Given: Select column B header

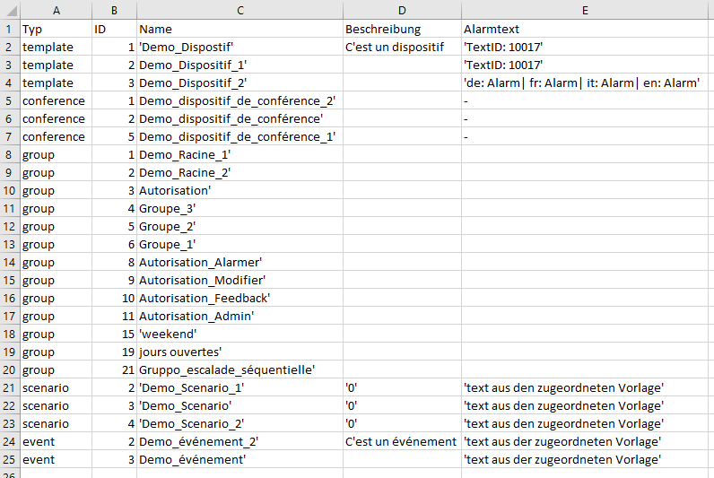Looking at the screenshot, I should tap(114, 10).
